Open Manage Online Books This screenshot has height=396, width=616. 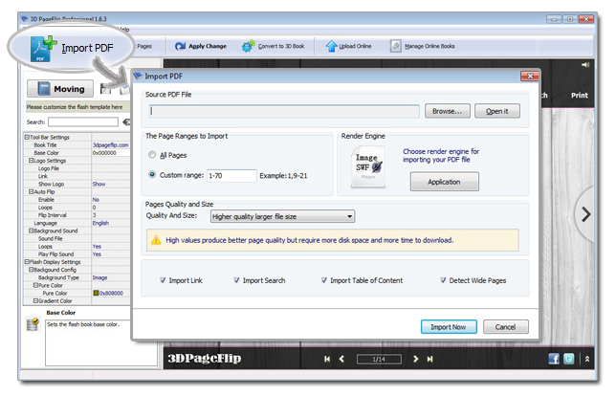point(423,46)
